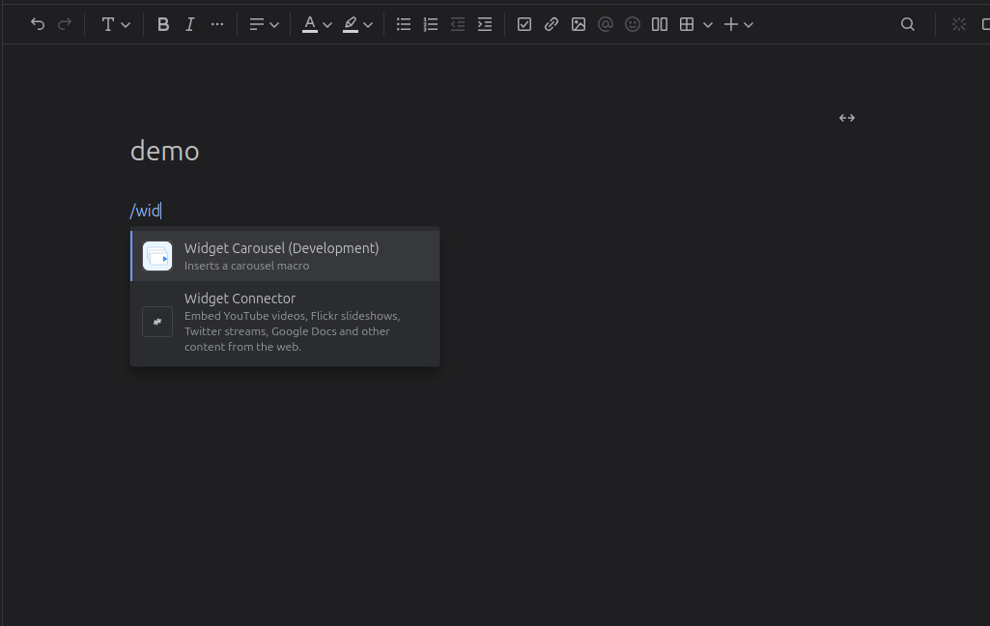Insert an image or file
Viewport: 990px width, 626px height.
click(x=579, y=25)
